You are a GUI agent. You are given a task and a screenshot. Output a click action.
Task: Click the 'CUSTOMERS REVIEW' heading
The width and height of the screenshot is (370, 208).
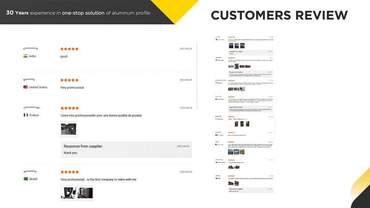click(x=279, y=15)
